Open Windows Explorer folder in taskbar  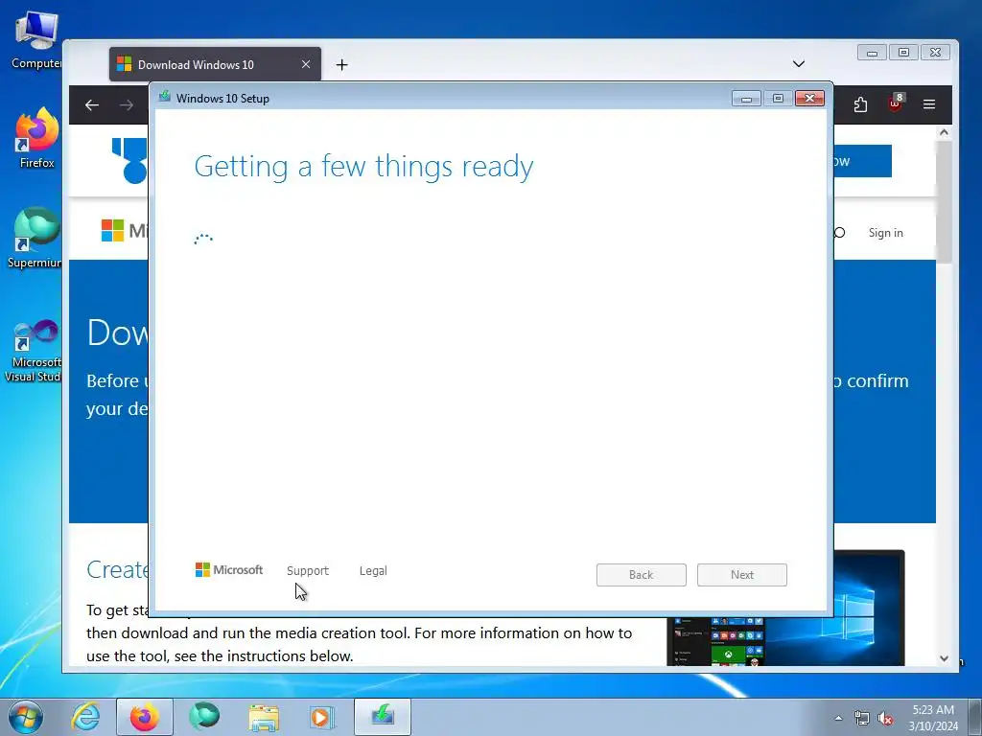tap(264, 717)
